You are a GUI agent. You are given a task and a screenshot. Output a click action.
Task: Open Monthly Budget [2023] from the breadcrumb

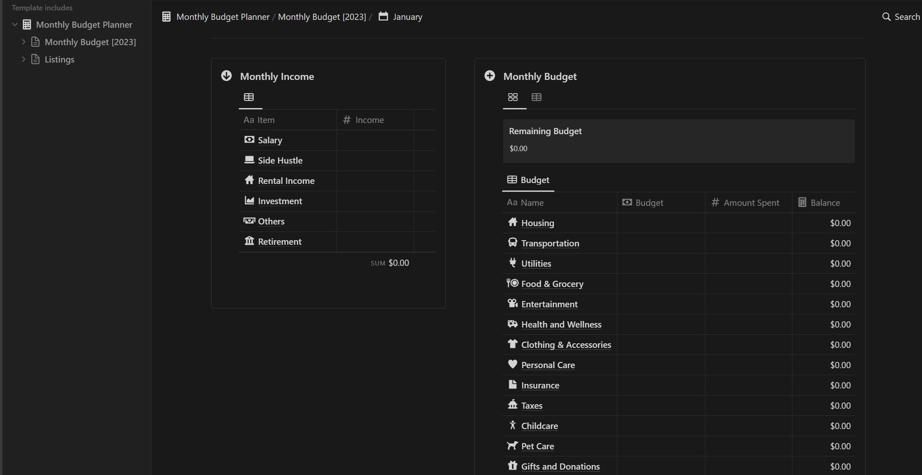tap(323, 17)
